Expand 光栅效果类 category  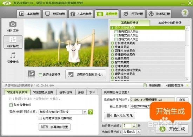tap(112, 59)
